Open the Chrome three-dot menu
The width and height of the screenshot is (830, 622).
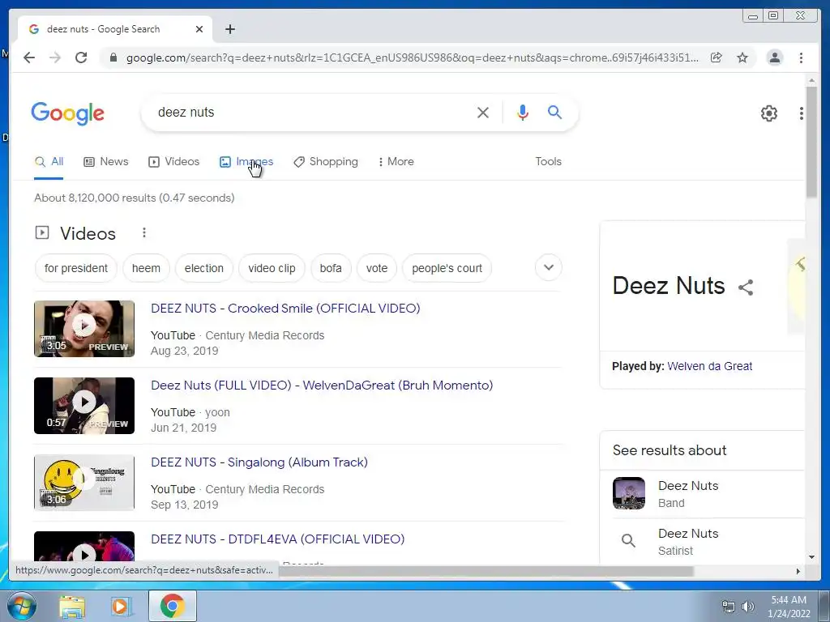[x=801, y=58]
